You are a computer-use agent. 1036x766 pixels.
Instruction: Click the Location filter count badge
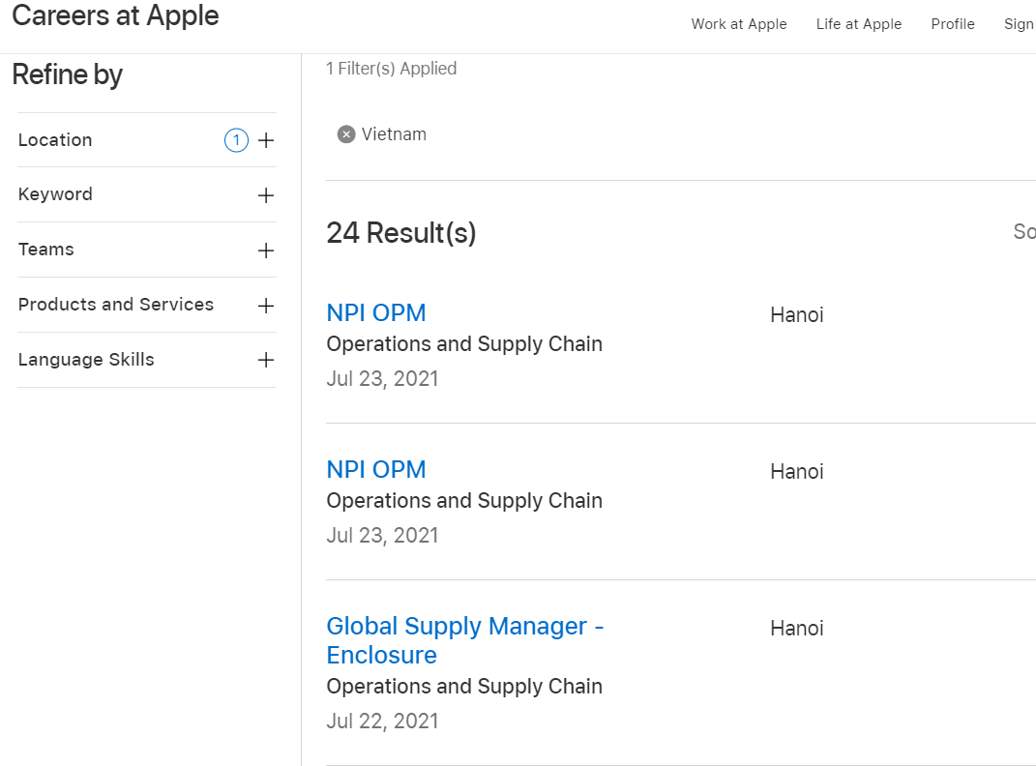pos(236,140)
